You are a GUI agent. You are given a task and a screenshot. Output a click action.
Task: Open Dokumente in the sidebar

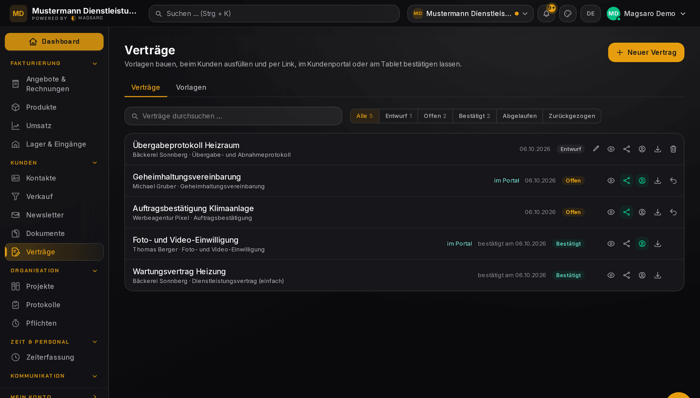point(54,233)
